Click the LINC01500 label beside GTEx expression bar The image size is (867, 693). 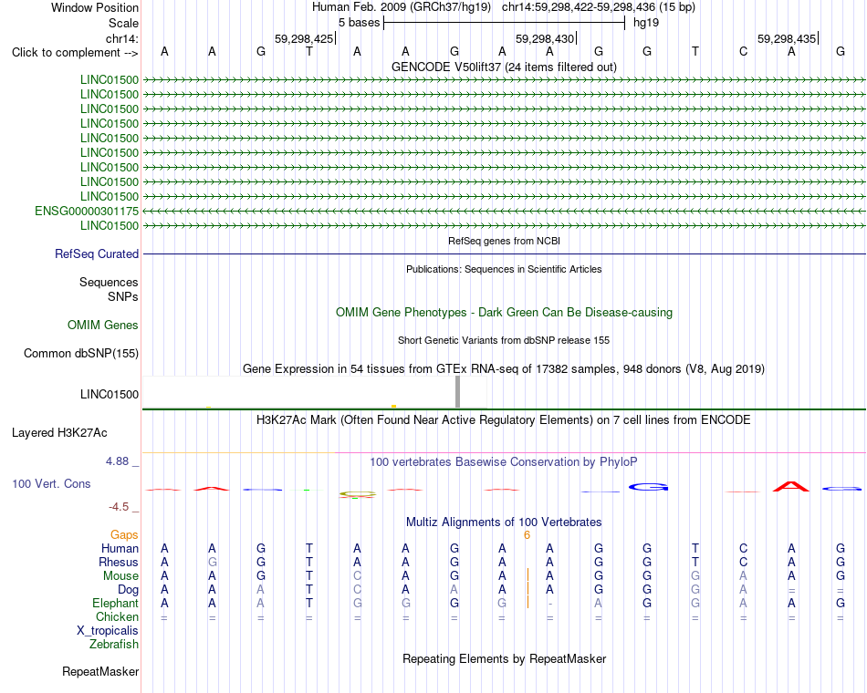pyautogui.click(x=110, y=395)
